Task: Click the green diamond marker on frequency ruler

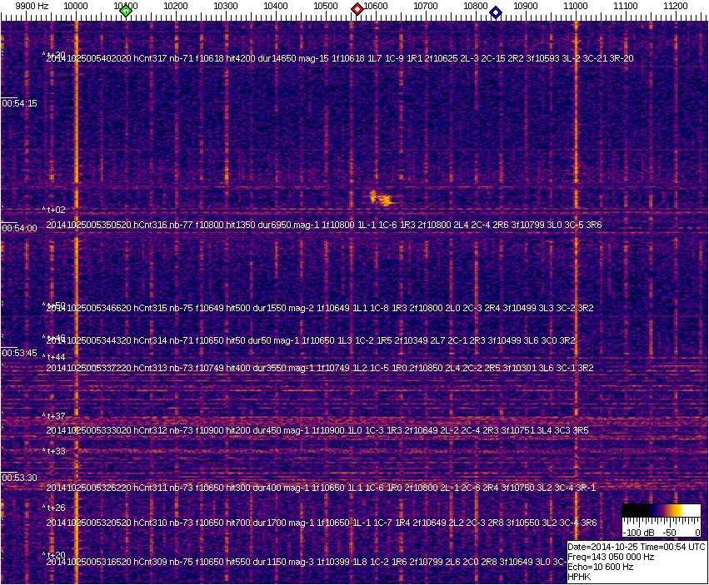Action: point(126,11)
